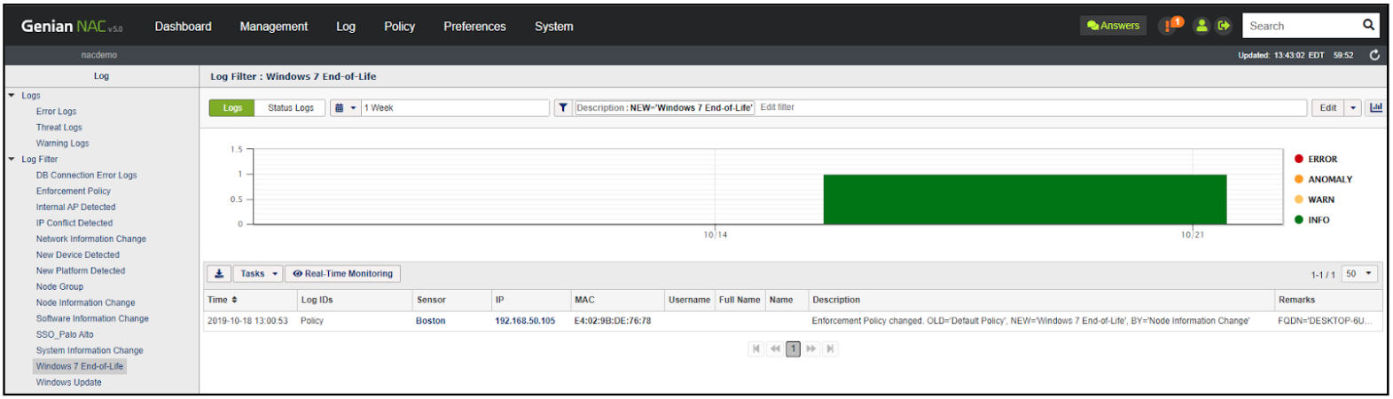The image size is (1393, 399).
Task: Open the Dashboard menu
Action: coord(183,27)
